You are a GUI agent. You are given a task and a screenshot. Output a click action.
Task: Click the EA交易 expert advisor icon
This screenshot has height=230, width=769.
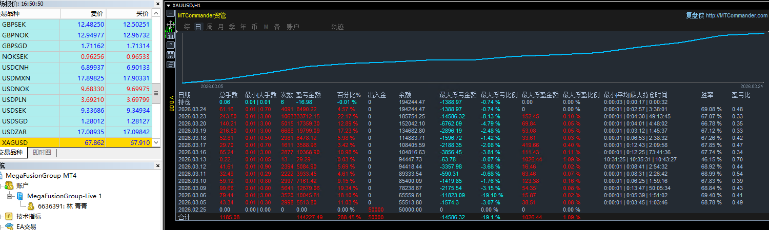click(x=9, y=226)
